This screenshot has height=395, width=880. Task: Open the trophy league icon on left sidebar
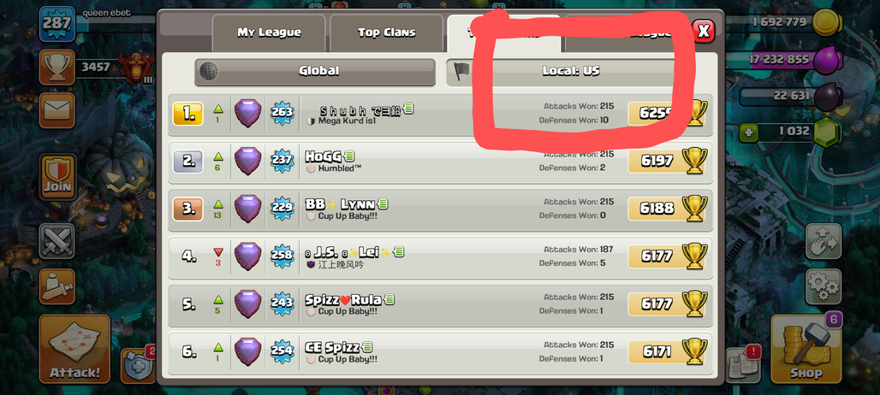(56, 68)
